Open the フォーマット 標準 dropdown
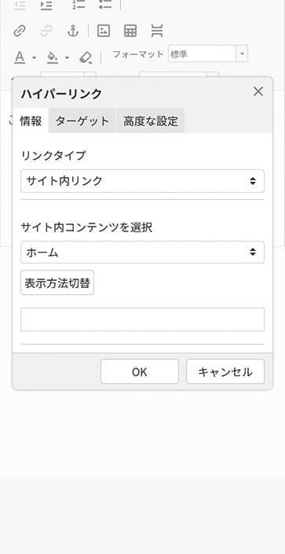Image resolution: width=285 pixels, height=554 pixels. tap(208, 54)
